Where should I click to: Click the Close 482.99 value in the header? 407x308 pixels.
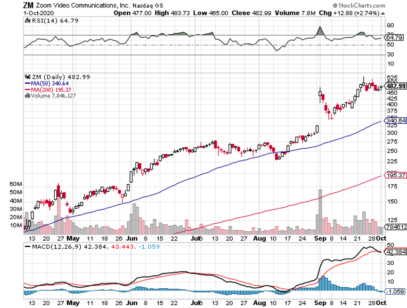(x=251, y=13)
